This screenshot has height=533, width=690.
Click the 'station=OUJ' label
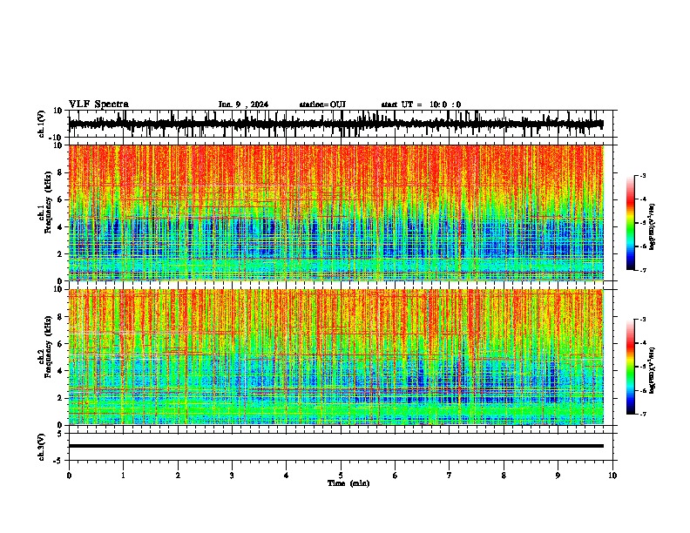tap(322, 105)
